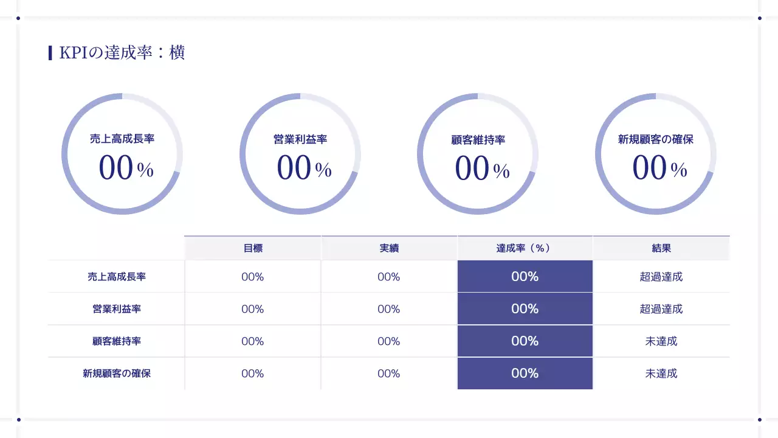Click 未達成 result in 顧客維持率 row

(661, 341)
